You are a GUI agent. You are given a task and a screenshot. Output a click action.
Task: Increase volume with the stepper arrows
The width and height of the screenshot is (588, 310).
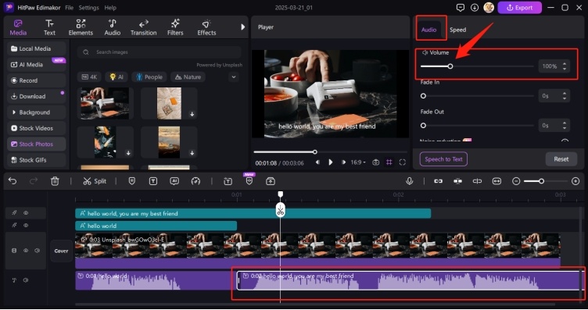coord(565,64)
